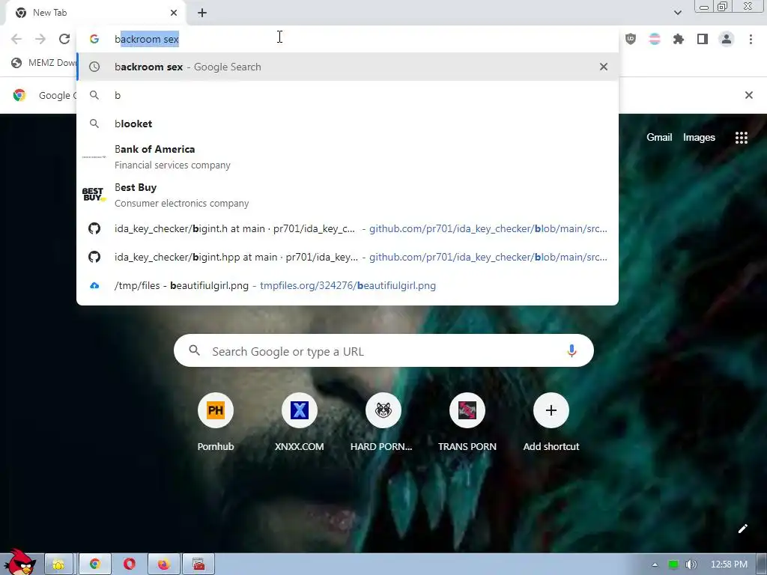The image size is (767, 575).
Task: Toggle the browser side panel icon
Action: (x=703, y=39)
